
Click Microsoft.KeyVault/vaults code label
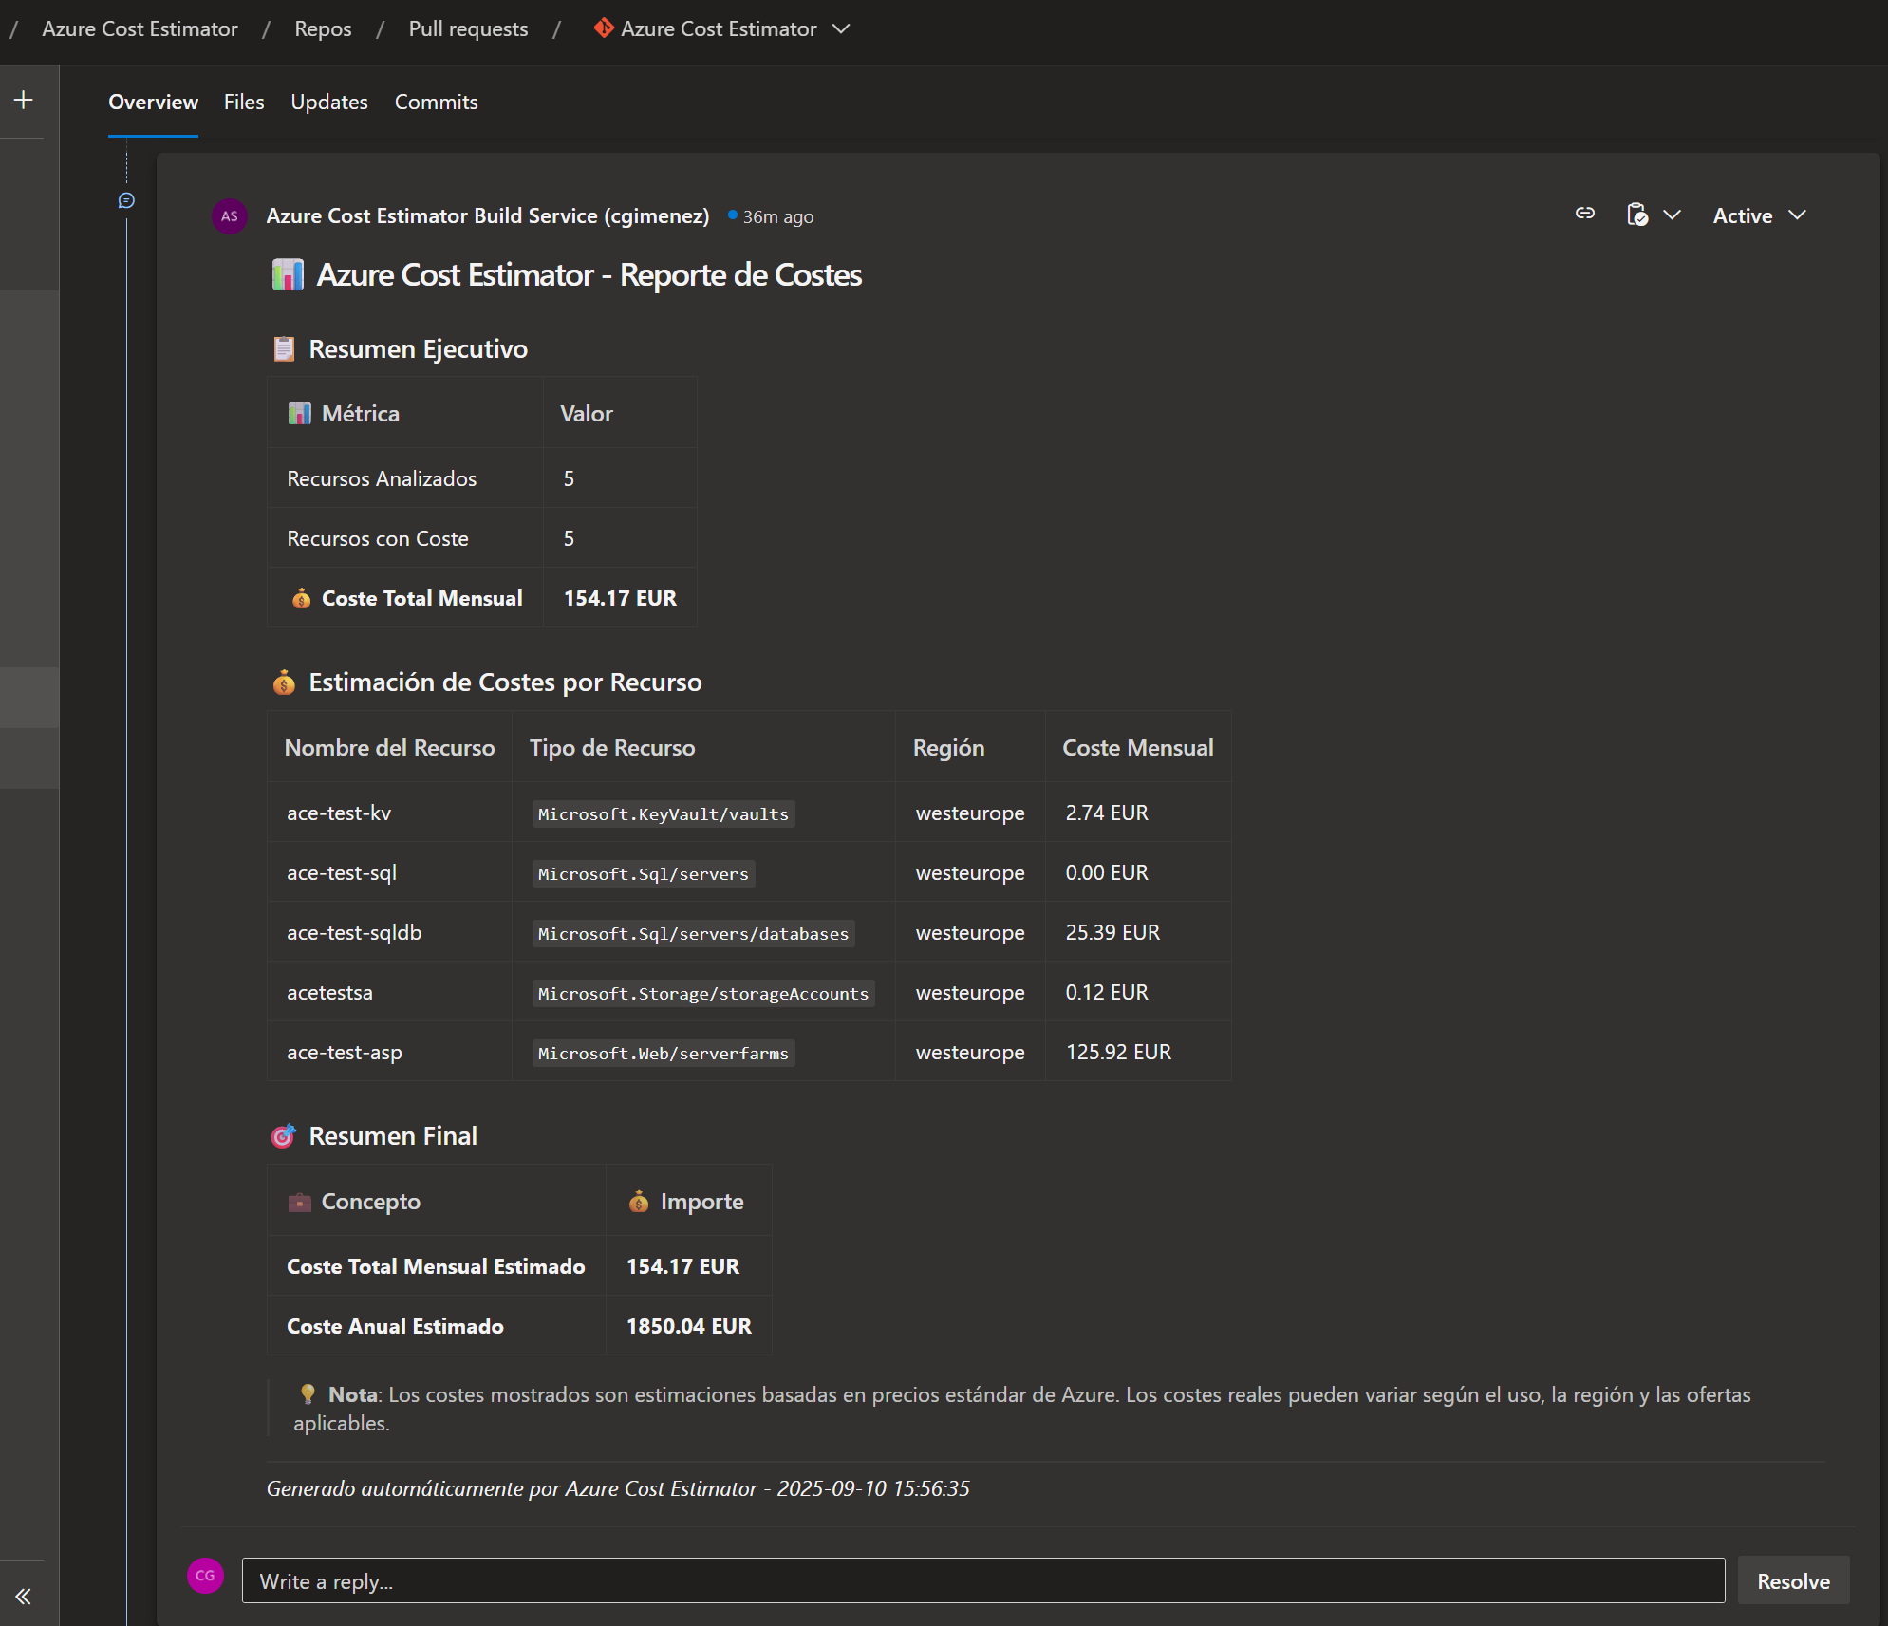tap(664, 813)
